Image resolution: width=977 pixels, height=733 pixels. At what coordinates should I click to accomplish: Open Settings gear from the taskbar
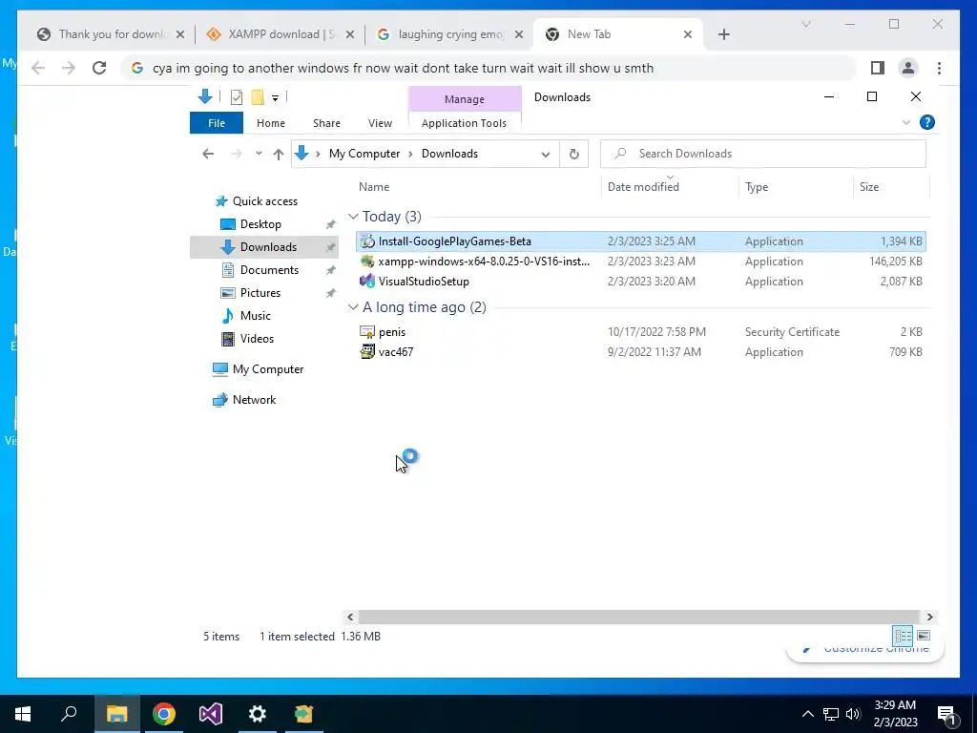[258, 714]
